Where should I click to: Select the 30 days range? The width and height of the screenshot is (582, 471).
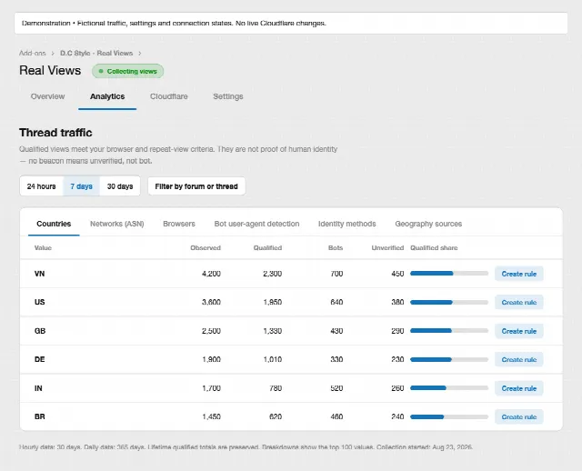coord(120,186)
